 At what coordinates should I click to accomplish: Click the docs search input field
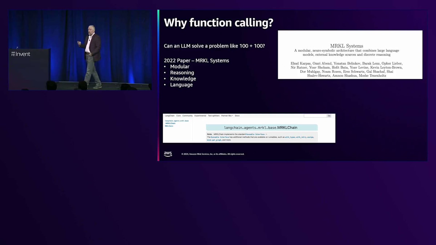pyautogui.click(x=315, y=116)
